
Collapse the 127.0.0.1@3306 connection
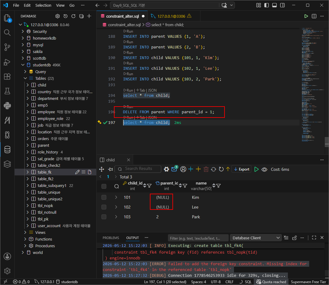(x=20, y=25)
